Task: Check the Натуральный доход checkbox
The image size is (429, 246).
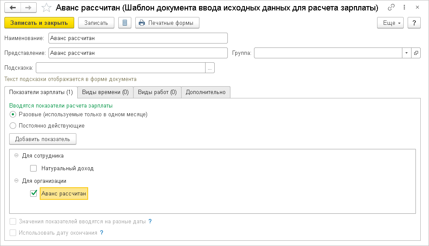Action: click(x=33, y=168)
